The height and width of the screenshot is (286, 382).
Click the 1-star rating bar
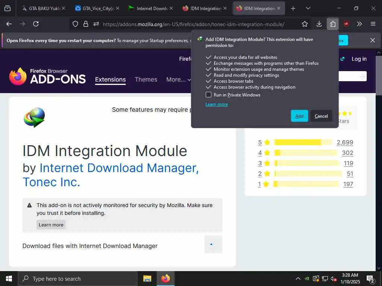coord(306,184)
